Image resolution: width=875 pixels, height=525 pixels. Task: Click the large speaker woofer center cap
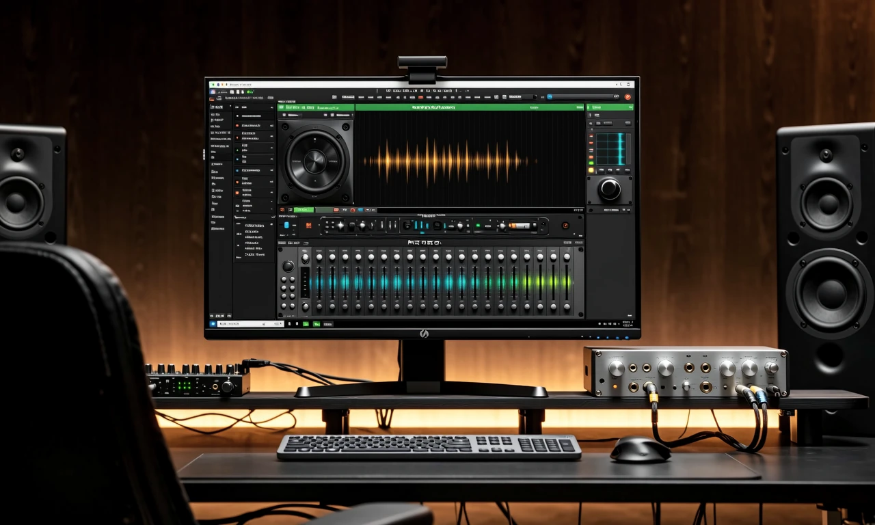[315, 161]
